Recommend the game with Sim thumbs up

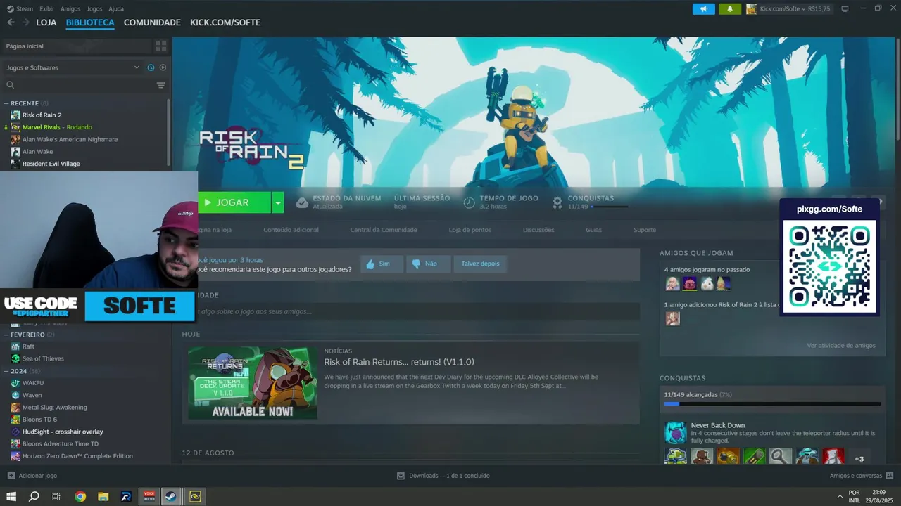click(x=382, y=264)
